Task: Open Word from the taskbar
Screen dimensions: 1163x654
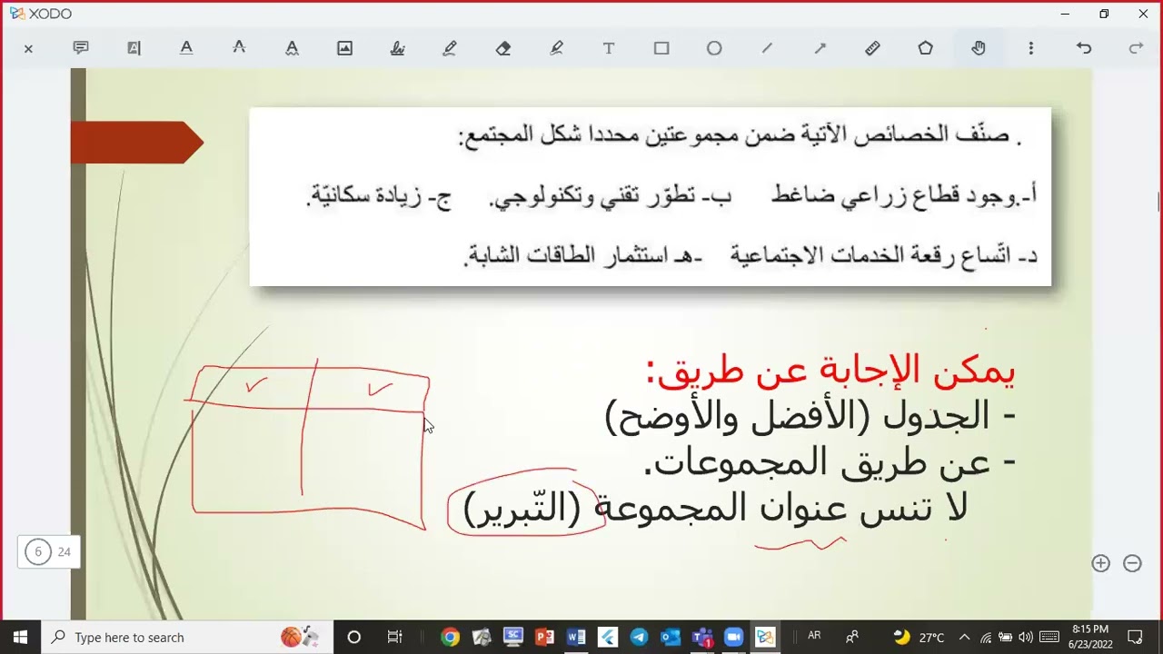Action: [576, 637]
